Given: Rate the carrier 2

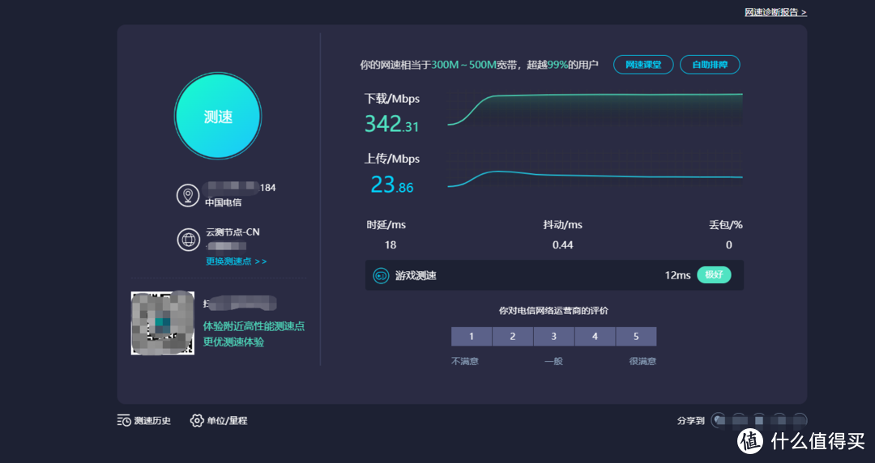Looking at the screenshot, I should (x=512, y=337).
